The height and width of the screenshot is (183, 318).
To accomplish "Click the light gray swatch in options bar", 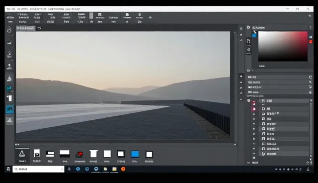I will click(91, 15).
